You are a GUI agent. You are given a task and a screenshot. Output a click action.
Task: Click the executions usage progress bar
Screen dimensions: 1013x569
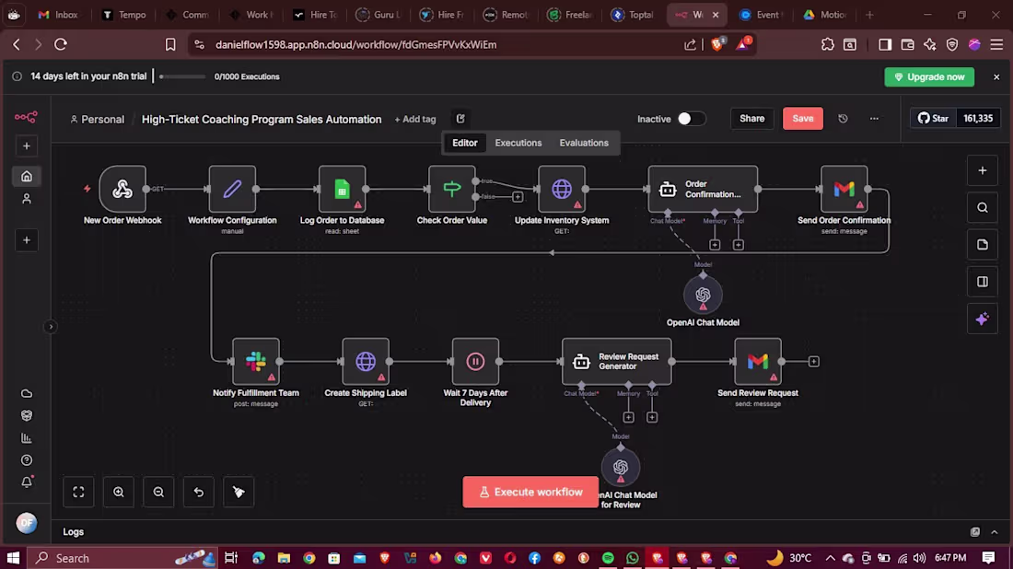click(x=182, y=76)
